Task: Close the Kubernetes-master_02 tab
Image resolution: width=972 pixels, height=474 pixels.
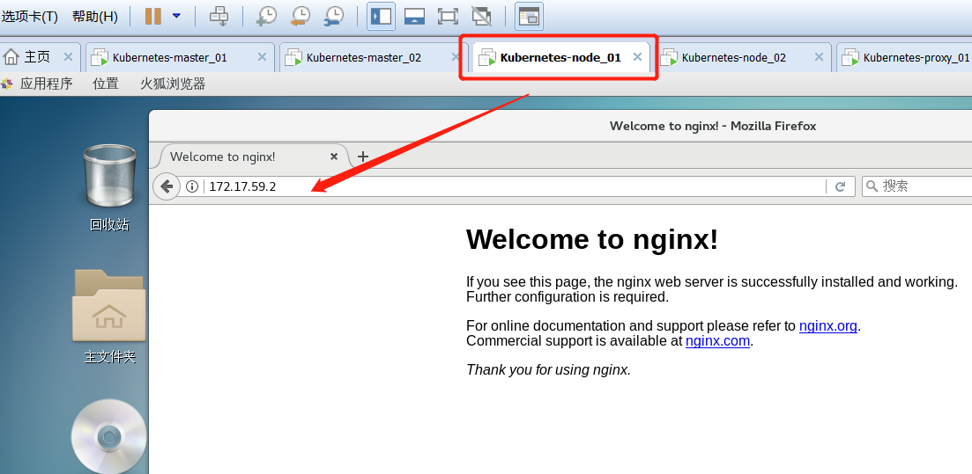Action: [x=456, y=57]
